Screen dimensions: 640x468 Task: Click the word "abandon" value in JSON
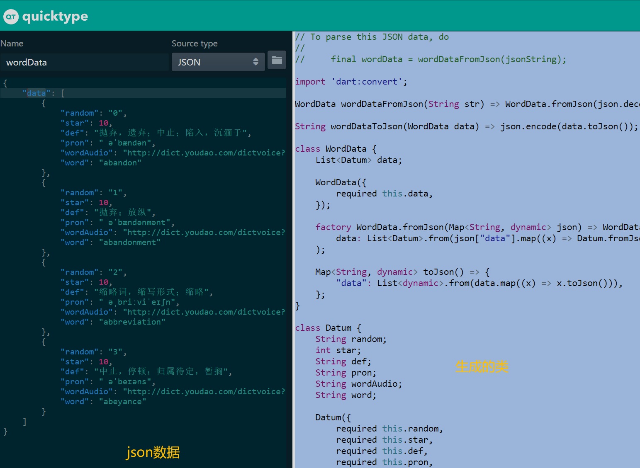click(x=120, y=162)
